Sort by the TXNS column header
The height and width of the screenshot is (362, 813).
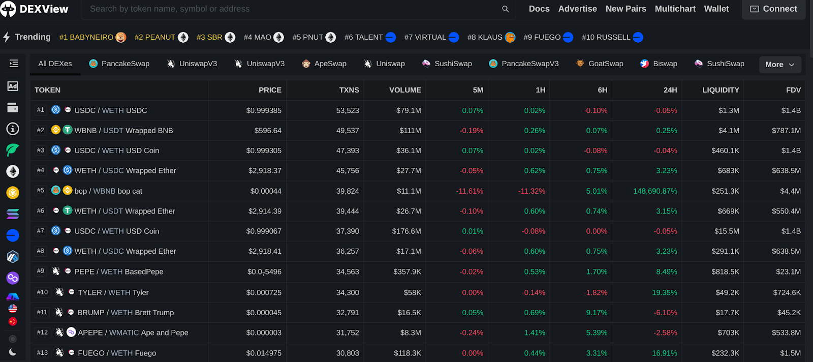[349, 90]
